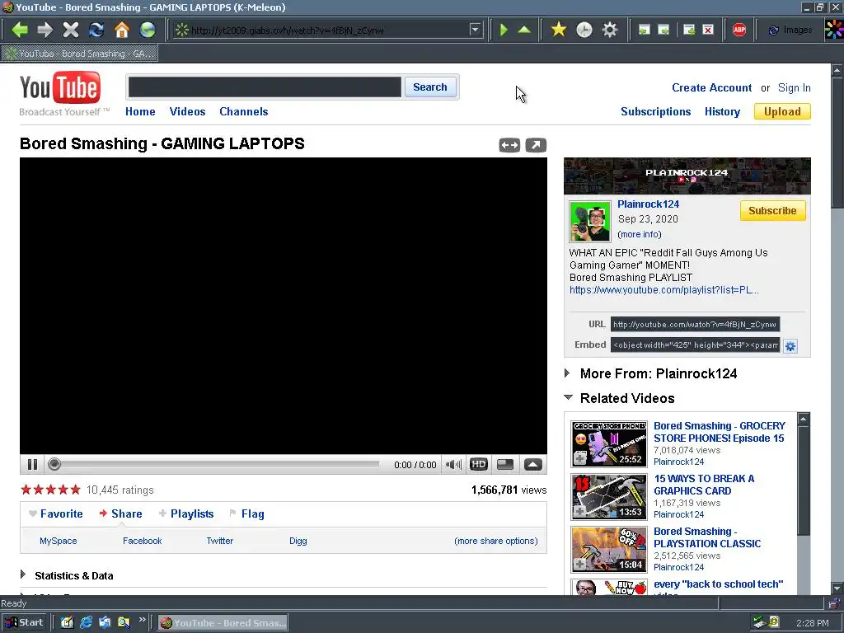This screenshot has height=633, width=844.
Task: Switch to the next window icon
Action: click(x=663, y=30)
